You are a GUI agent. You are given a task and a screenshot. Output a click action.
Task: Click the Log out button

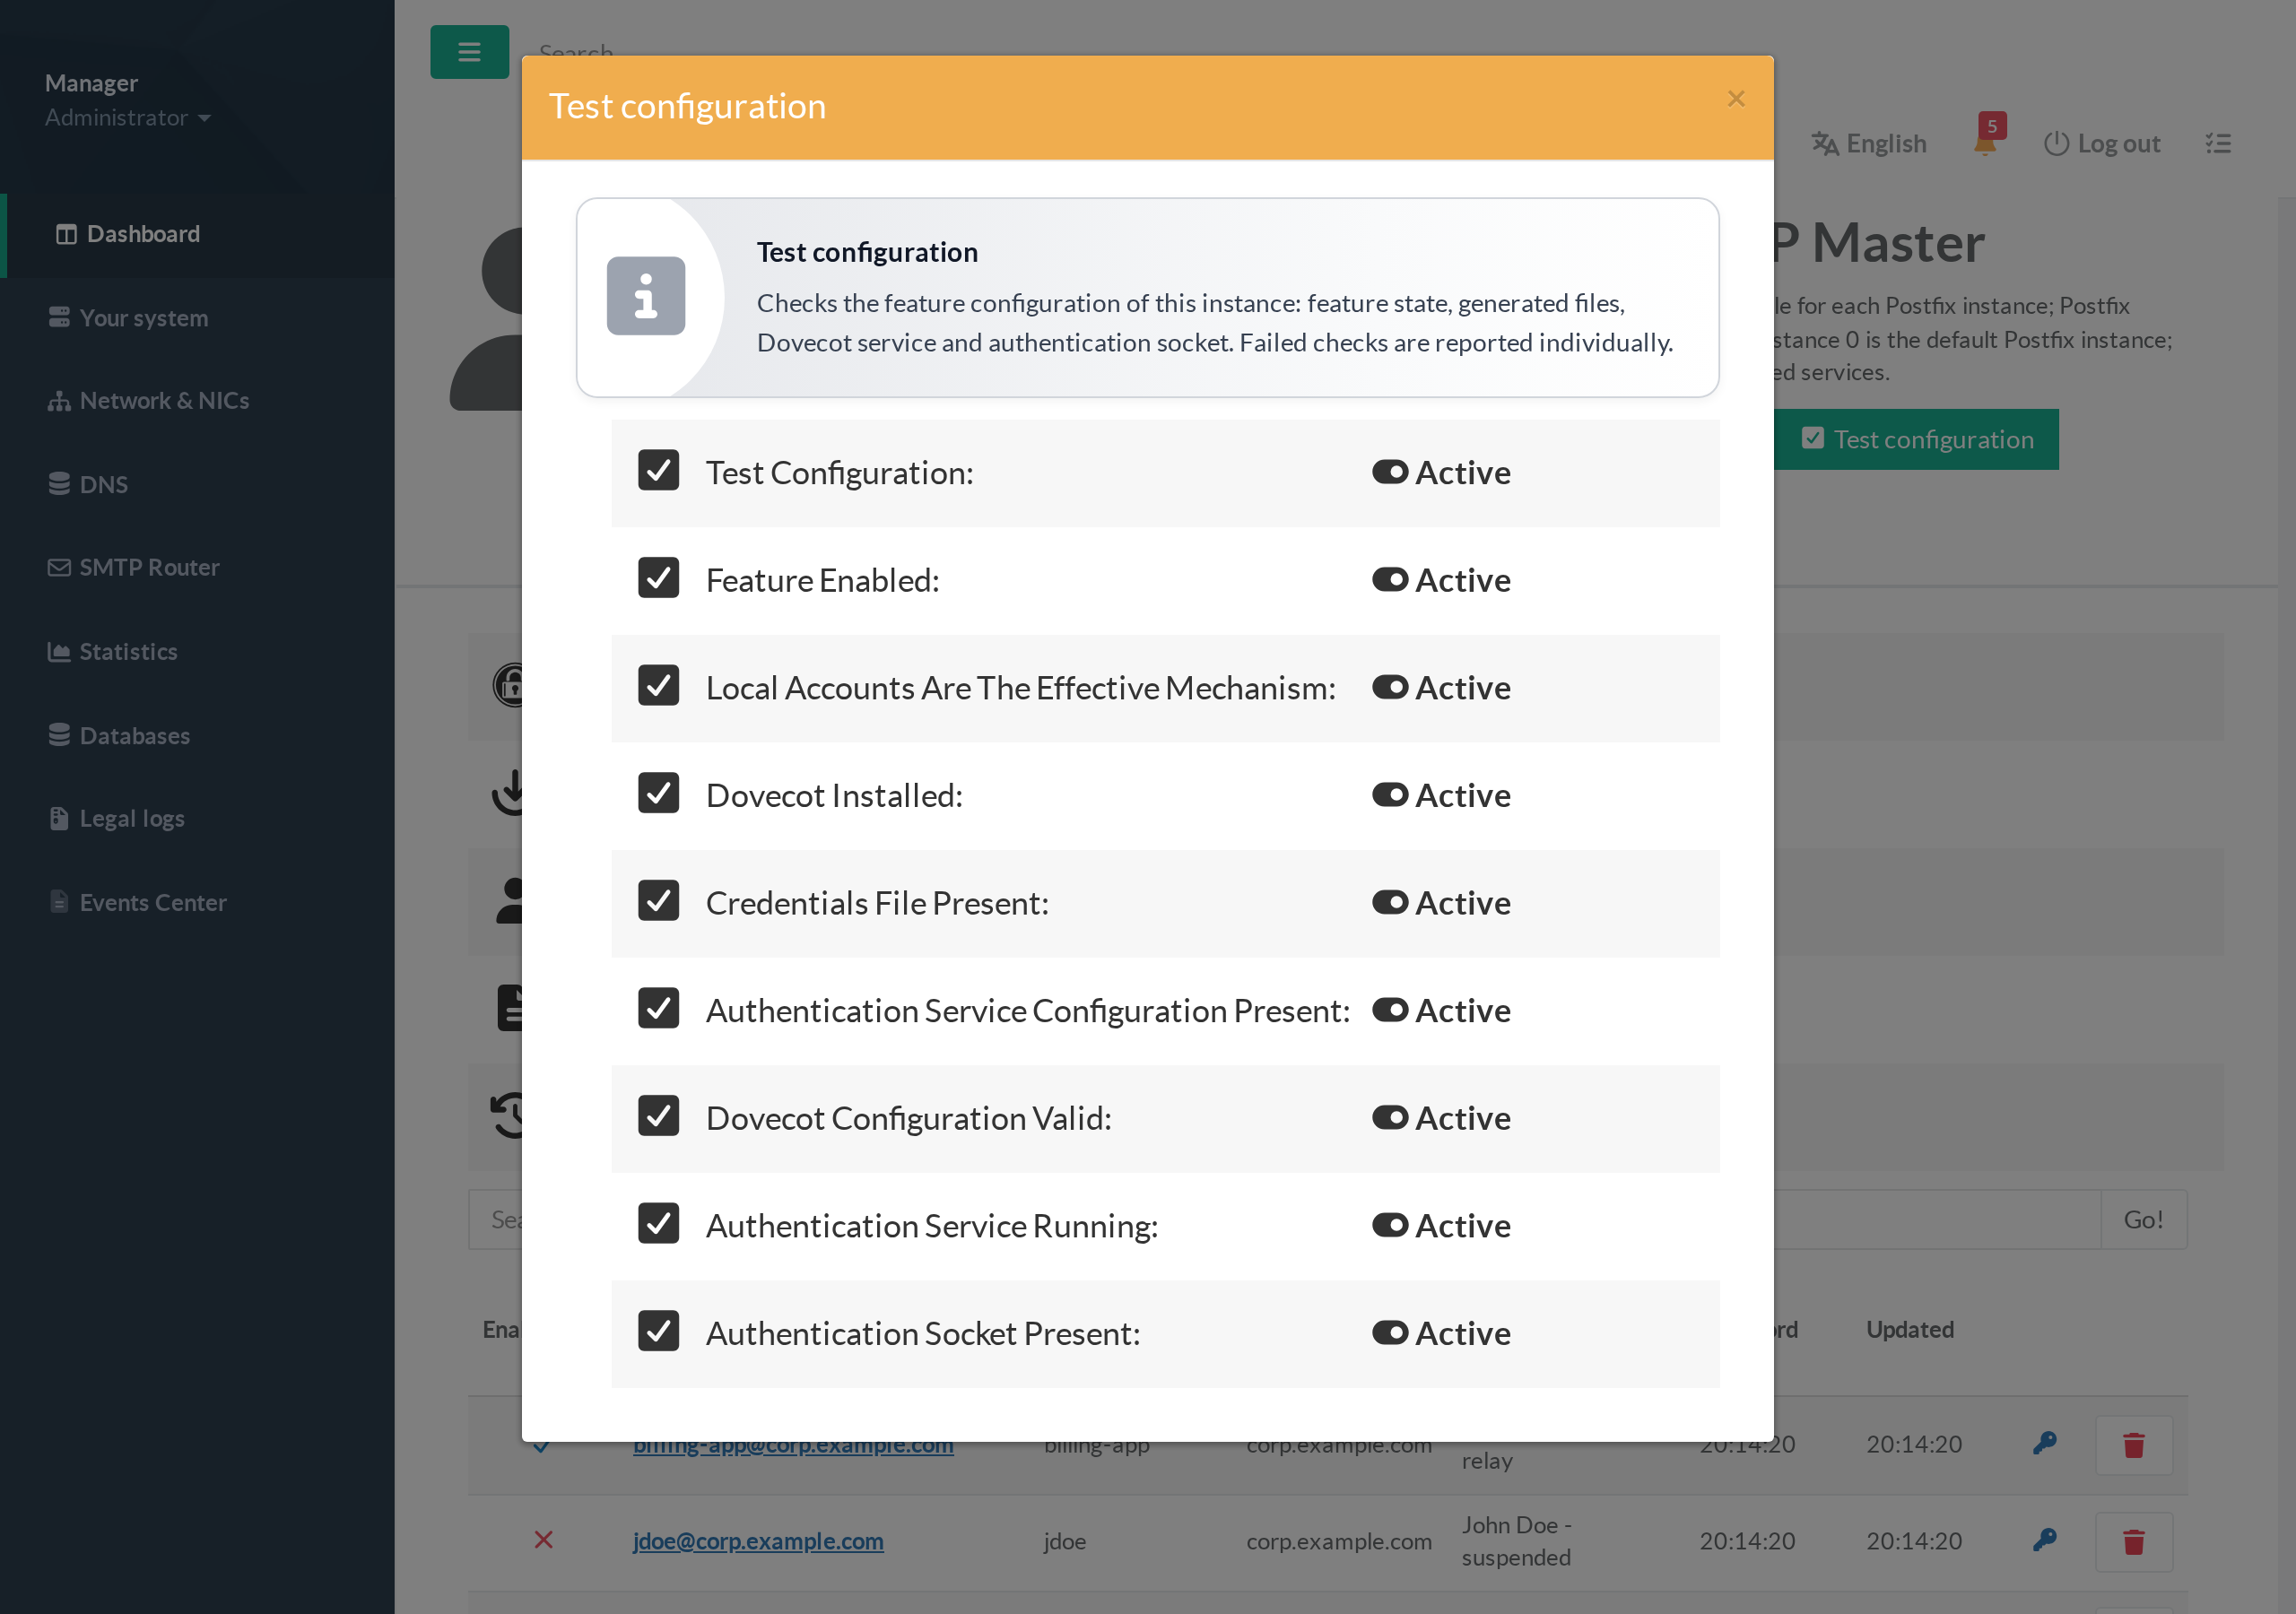click(2102, 143)
